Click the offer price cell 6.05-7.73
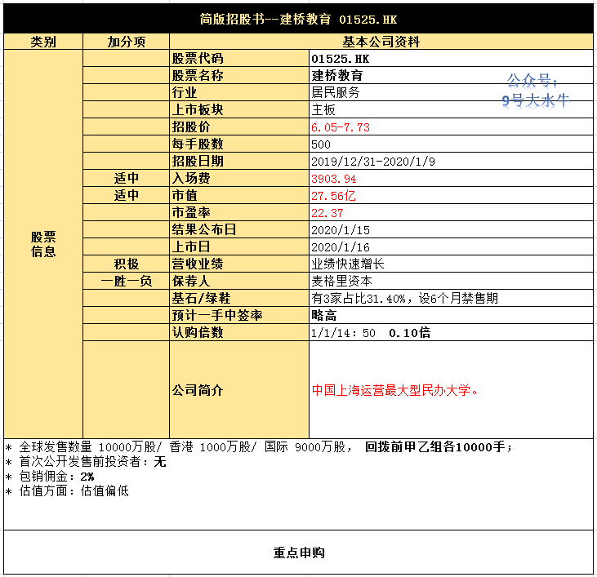 (451, 126)
